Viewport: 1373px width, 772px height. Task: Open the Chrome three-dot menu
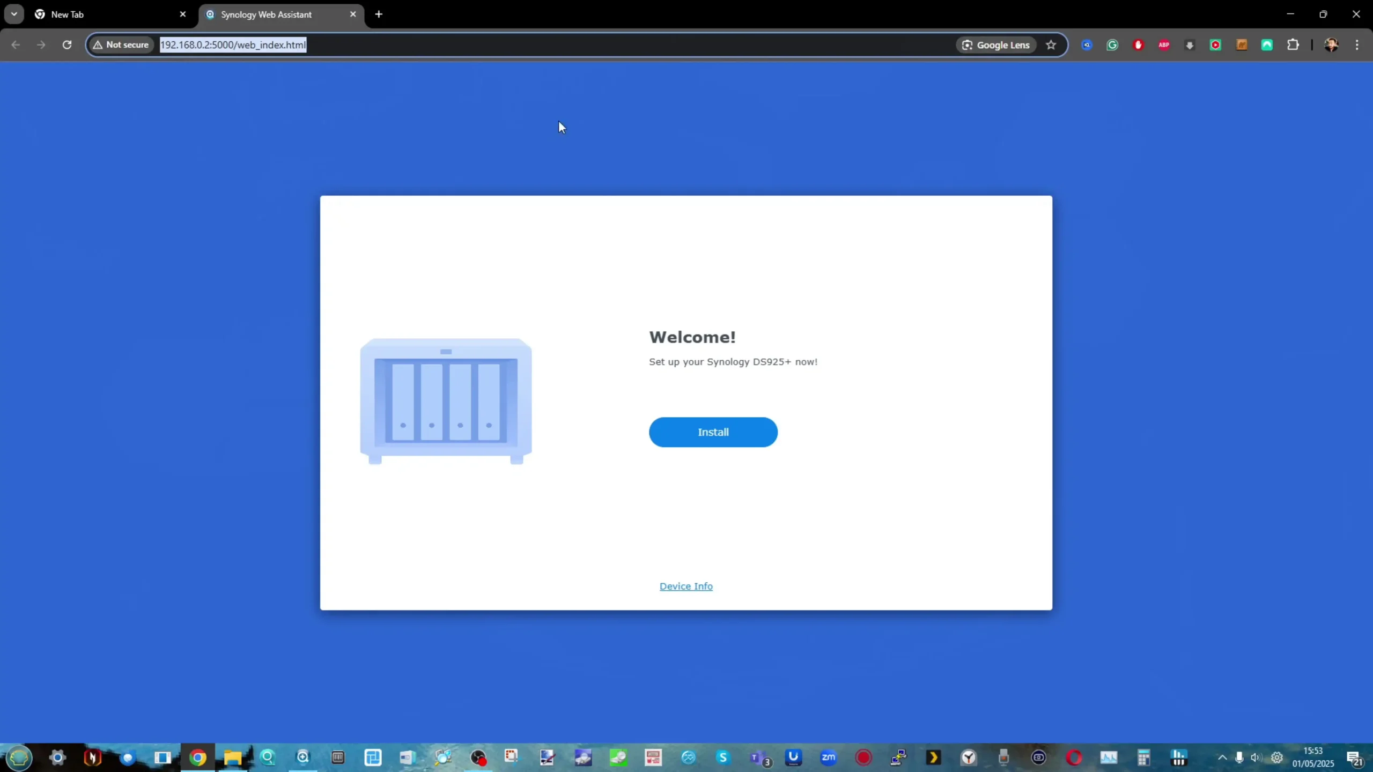[1357, 45]
